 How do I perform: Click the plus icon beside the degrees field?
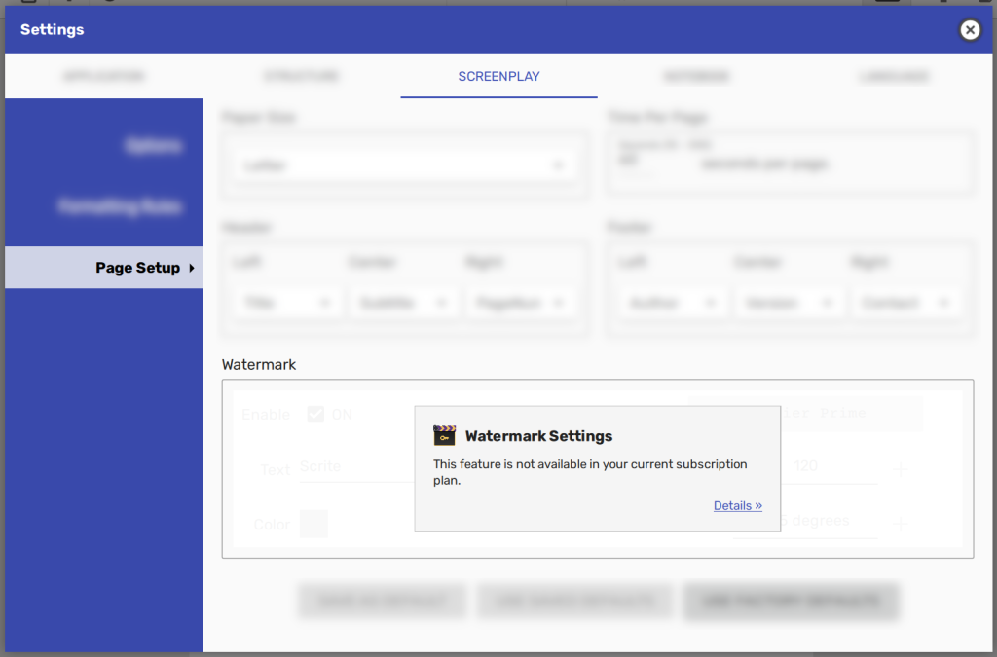900,525
